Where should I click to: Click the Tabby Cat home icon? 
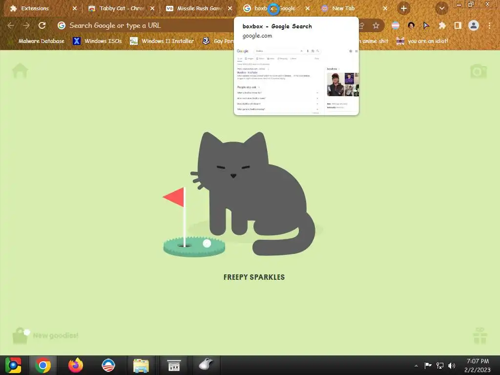pos(20,71)
